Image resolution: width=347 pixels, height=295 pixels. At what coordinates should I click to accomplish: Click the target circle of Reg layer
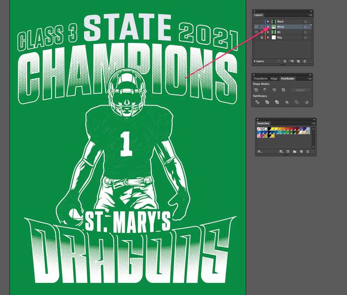click(306, 38)
